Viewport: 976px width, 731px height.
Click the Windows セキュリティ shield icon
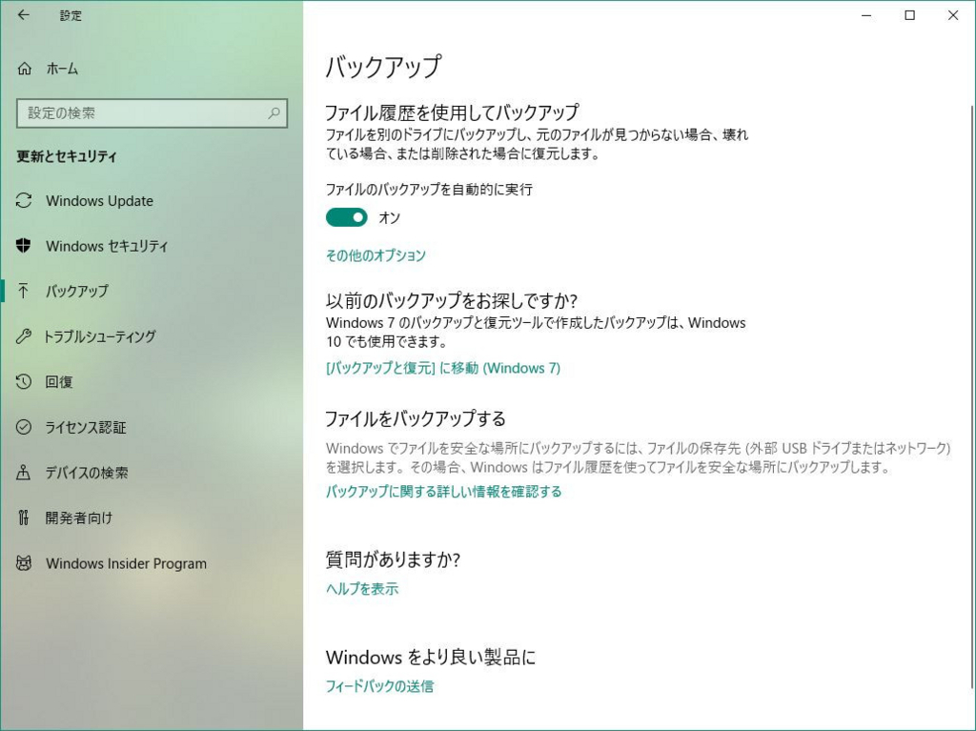point(24,246)
